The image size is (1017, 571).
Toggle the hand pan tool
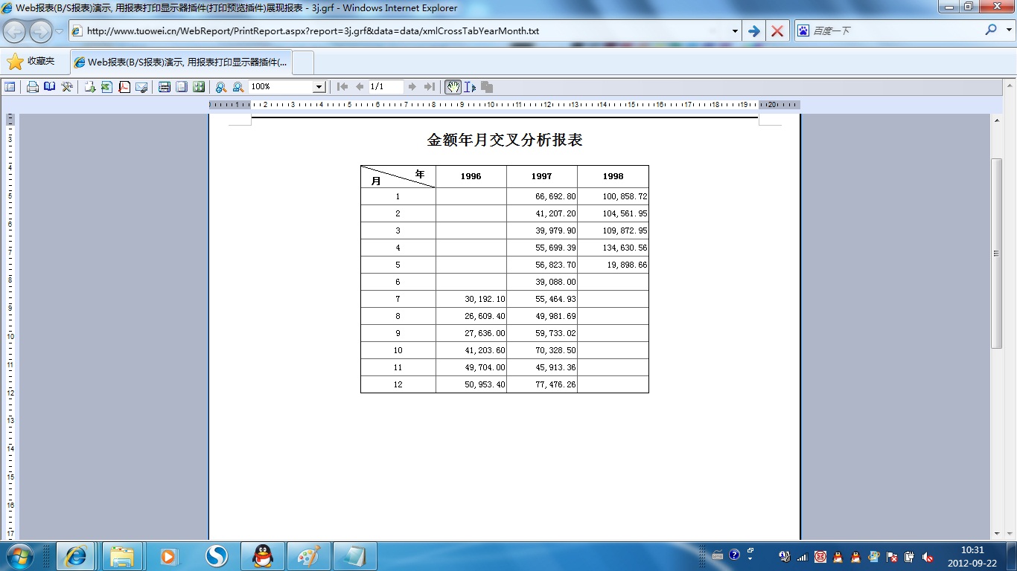453,87
